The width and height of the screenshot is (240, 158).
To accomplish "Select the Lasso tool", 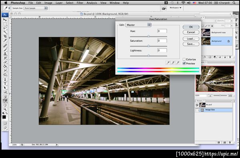I will click(5, 28).
